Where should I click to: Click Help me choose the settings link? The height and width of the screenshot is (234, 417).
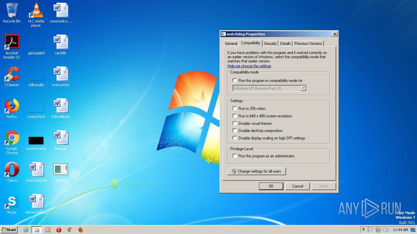249,66
